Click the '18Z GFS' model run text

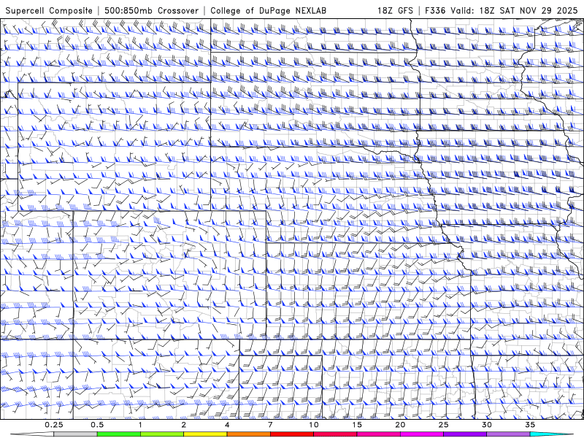395,10
